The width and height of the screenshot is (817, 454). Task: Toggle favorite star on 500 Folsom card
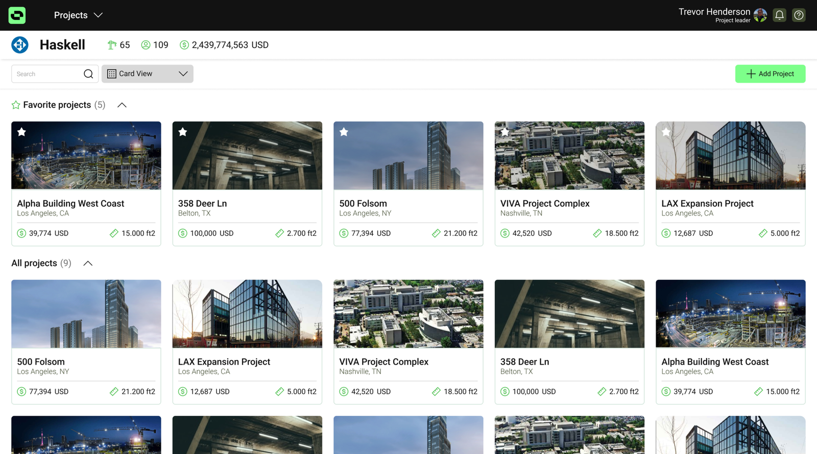(344, 132)
